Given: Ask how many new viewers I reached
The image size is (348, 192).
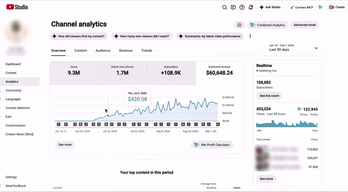Looking at the screenshot, I should point(142,36).
